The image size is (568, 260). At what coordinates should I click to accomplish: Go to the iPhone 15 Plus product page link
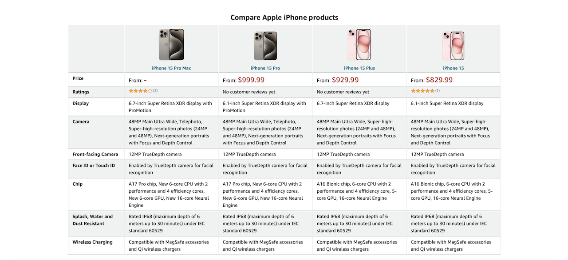[x=359, y=68]
